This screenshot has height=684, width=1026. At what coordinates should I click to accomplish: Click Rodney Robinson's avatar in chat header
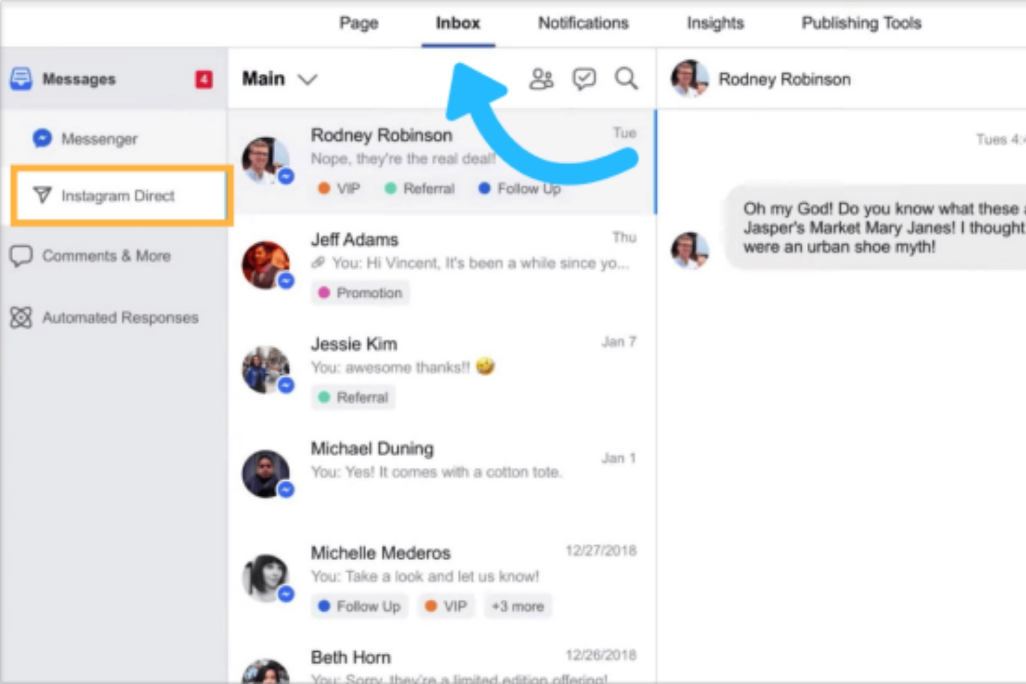tap(689, 79)
